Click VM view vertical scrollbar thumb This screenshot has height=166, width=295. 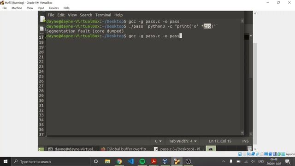255,94
